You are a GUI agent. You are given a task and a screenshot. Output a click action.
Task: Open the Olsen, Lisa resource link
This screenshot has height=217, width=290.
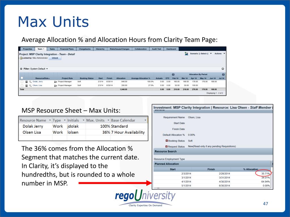click(37, 85)
